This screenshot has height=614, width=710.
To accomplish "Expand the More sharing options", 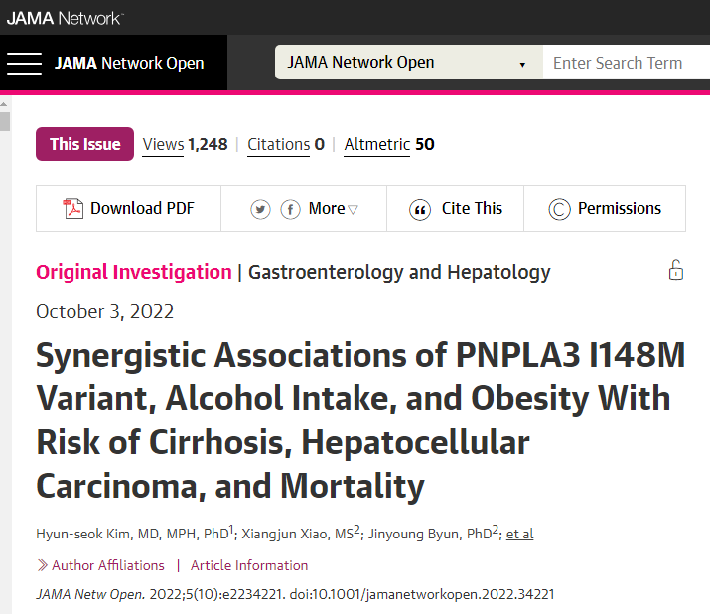I will (x=333, y=209).
